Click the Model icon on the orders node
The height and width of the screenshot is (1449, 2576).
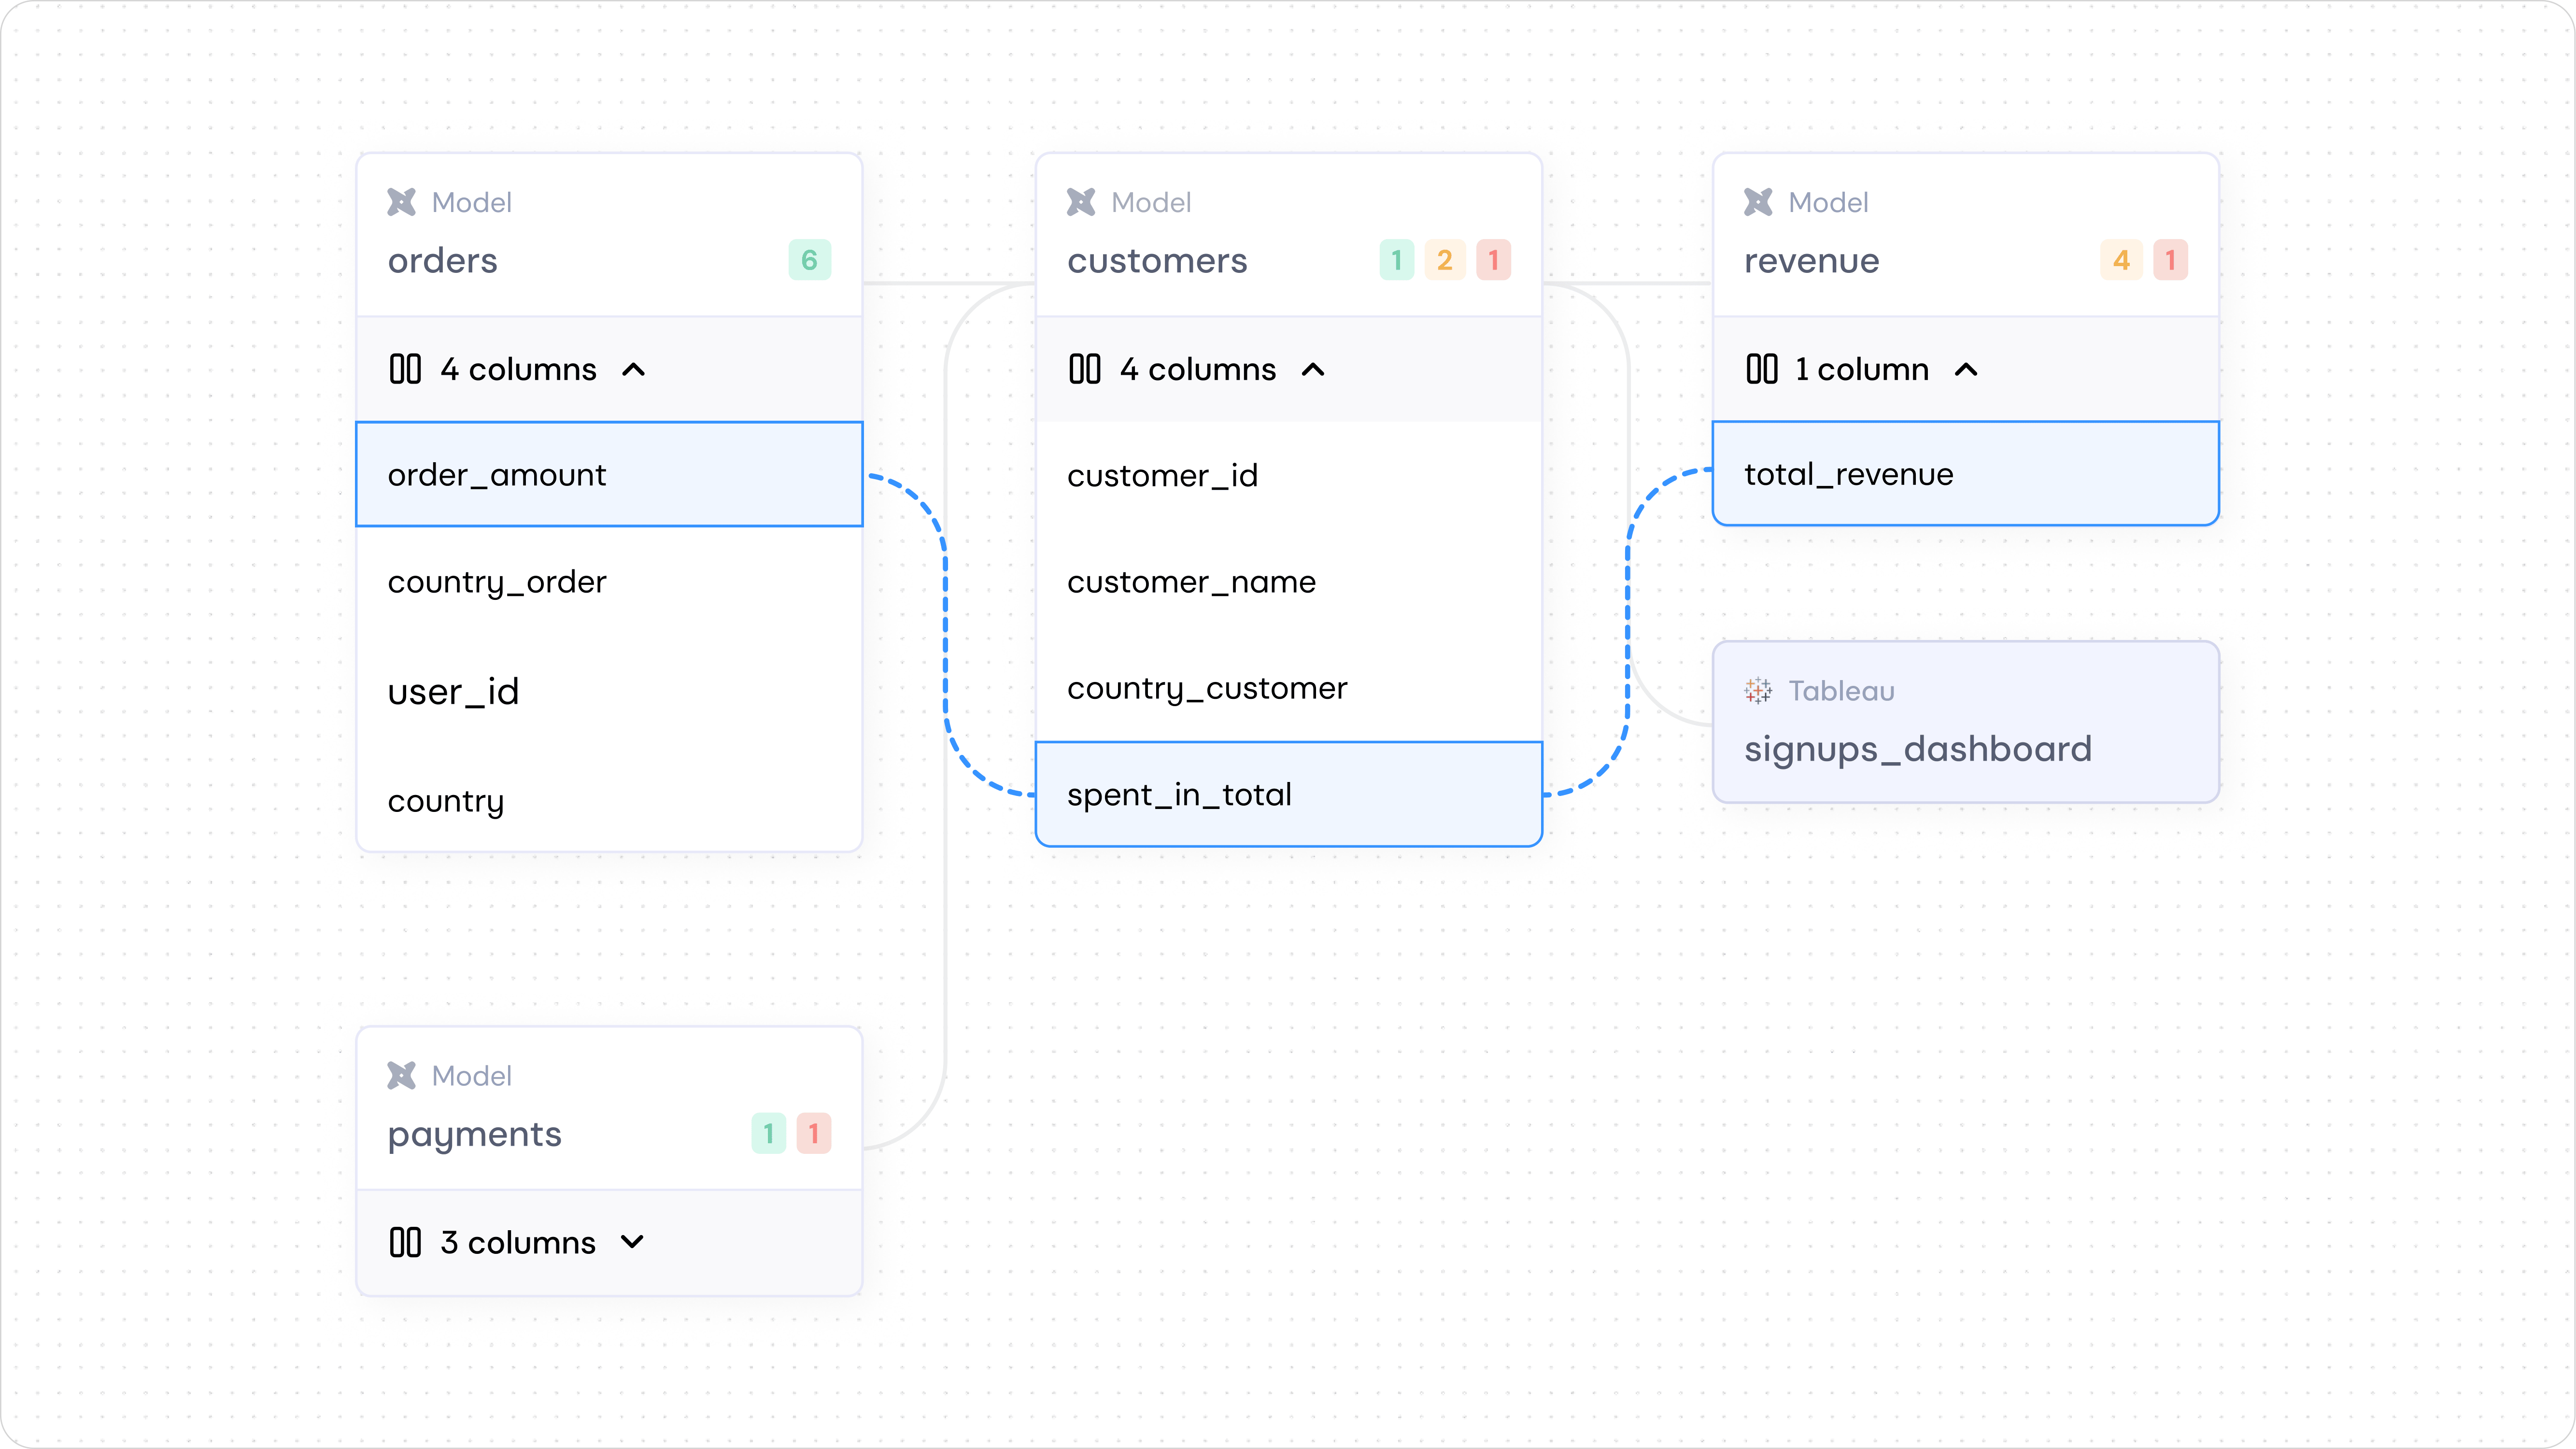[402, 201]
